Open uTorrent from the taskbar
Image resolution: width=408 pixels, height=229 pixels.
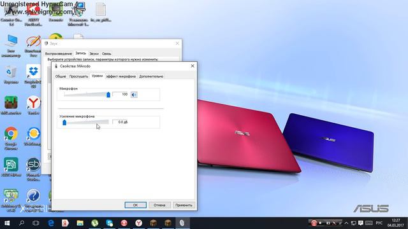tap(95, 223)
